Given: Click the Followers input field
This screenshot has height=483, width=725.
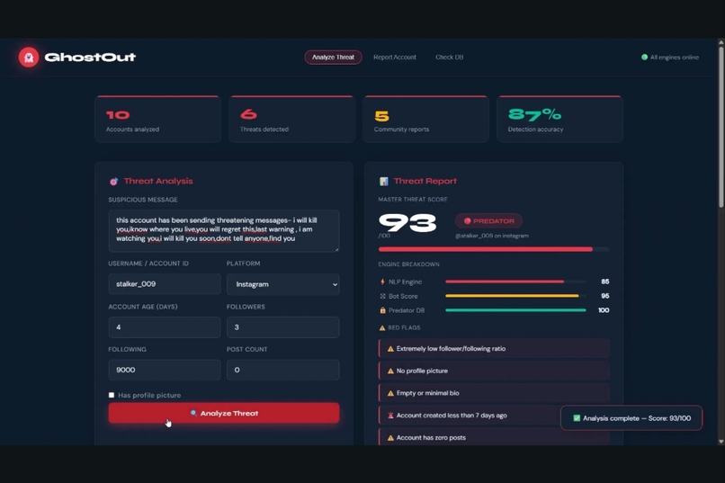Looking at the screenshot, I should click(x=283, y=327).
